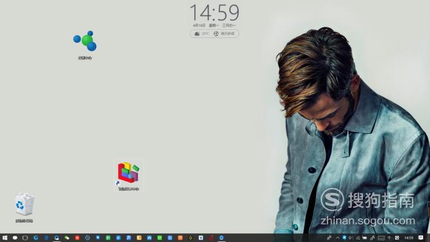This screenshot has height=242, width=430.
Task: Open Task View from the taskbar
Action: point(25,238)
